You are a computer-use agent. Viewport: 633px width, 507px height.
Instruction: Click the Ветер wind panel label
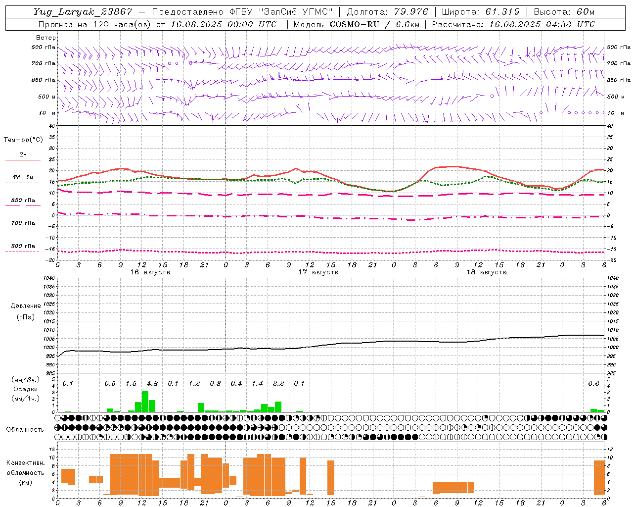coord(45,38)
